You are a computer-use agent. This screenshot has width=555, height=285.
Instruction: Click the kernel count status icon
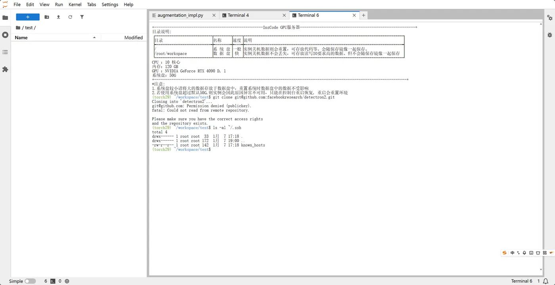click(x=67, y=281)
